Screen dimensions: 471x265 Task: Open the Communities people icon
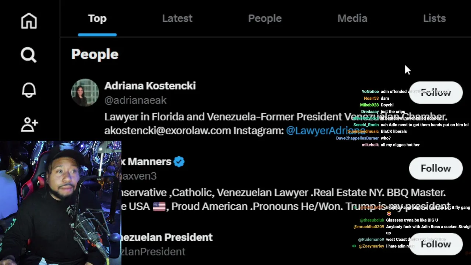pos(29,125)
